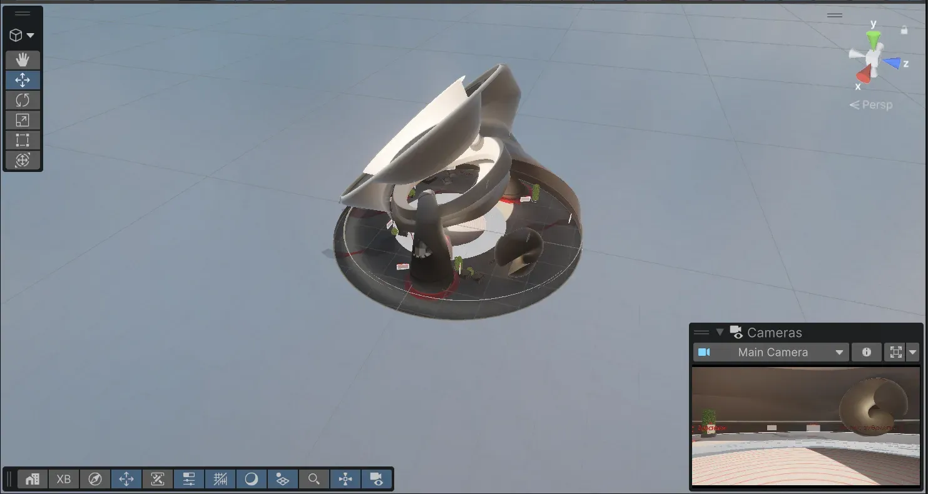Click the red X axis cone on gizmo

864,75
